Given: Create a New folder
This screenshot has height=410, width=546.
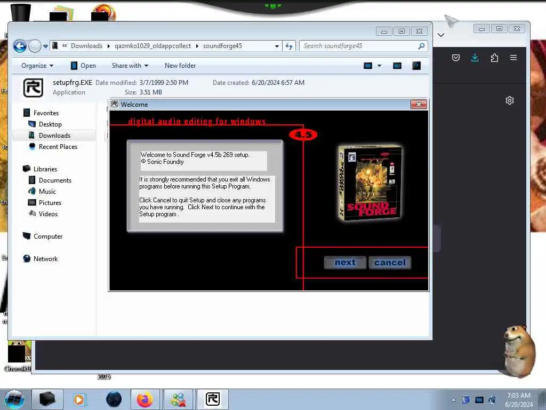Looking at the screenshot, I should pyautogui.click(x=180, y=66).
